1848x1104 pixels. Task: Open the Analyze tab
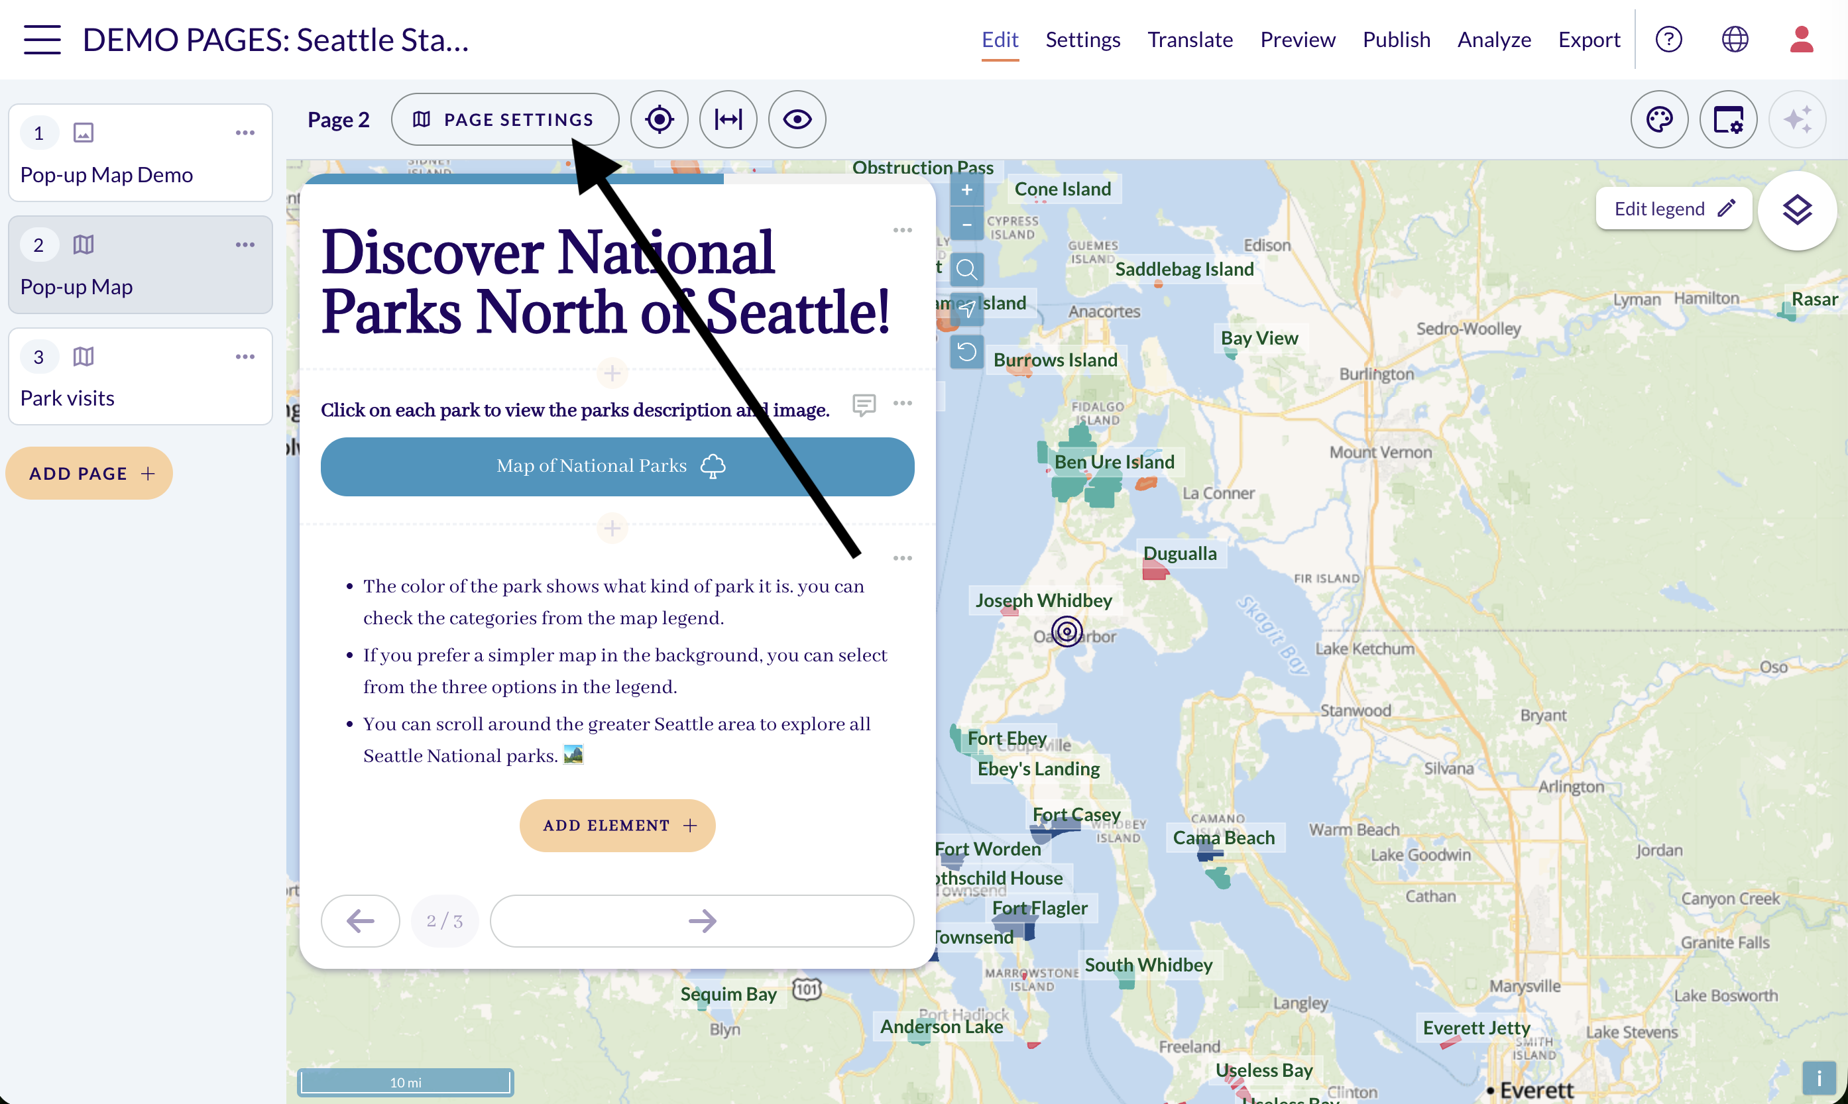pos(1494,40)
